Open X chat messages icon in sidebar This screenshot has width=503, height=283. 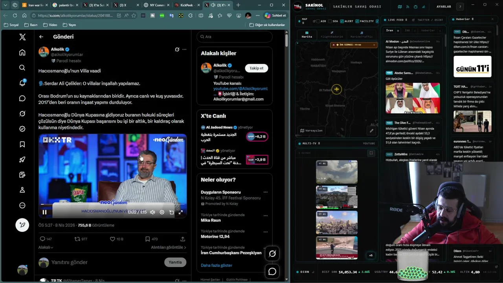click(x=22, y=98)
